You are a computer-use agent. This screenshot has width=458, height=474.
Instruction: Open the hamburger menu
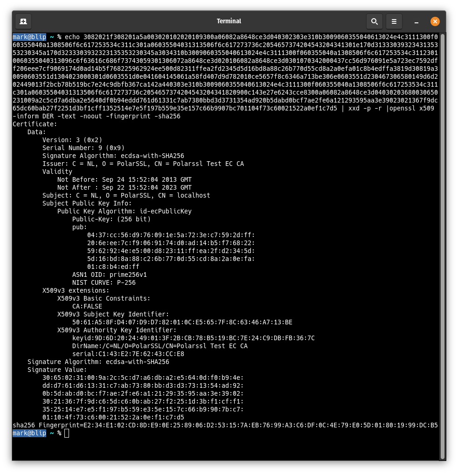pos(394,21)
